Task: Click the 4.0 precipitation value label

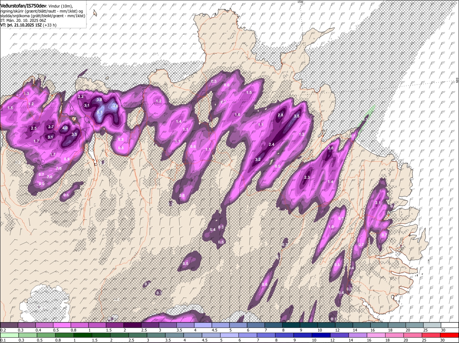Action: point(65,128)
